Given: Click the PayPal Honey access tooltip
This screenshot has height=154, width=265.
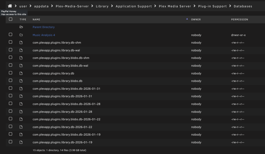Looking at the screenshot, I should point(14,13).
